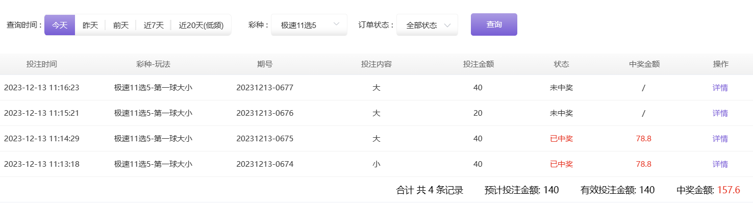
Task: Click the 已中奖 status in row 20231213-0674
Action: click(561, 164)
